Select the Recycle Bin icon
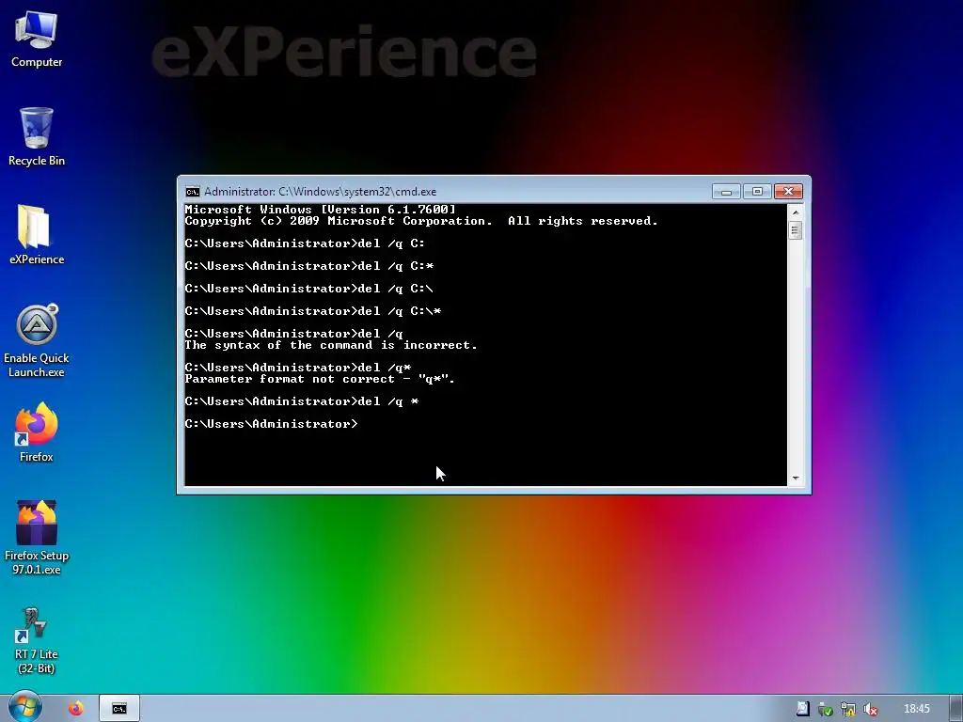This screenshot has width=963, height=722. [x=37, y=136]
